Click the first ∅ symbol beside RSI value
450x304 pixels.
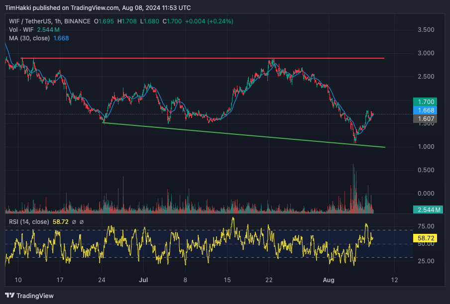tap(74, 222)
